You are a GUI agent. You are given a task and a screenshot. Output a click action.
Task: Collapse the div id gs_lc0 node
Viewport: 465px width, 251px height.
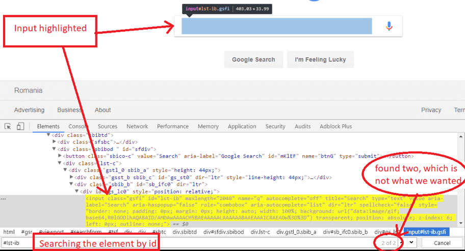click(x=77, y=191)
